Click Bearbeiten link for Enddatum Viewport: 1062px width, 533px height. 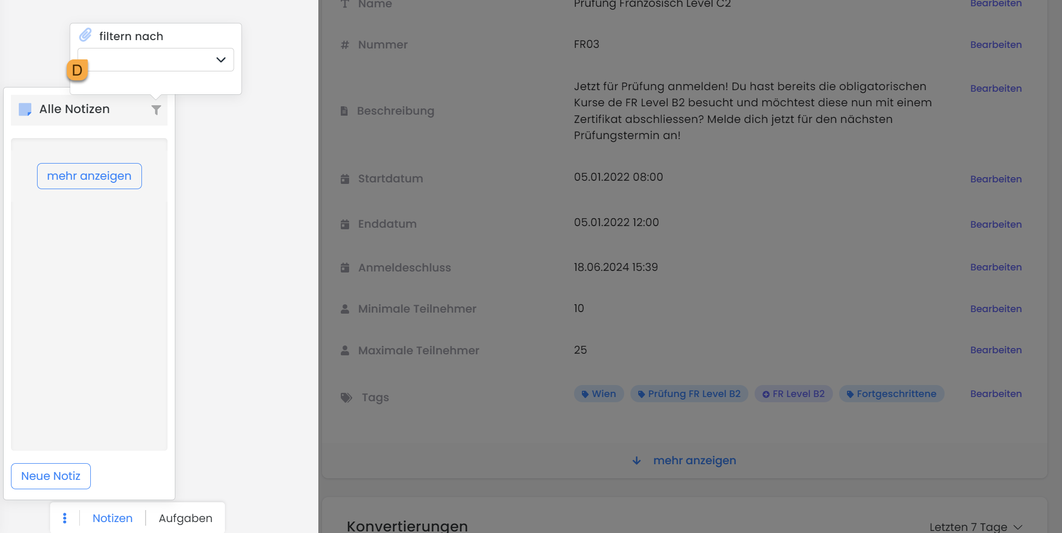(996, 225)
